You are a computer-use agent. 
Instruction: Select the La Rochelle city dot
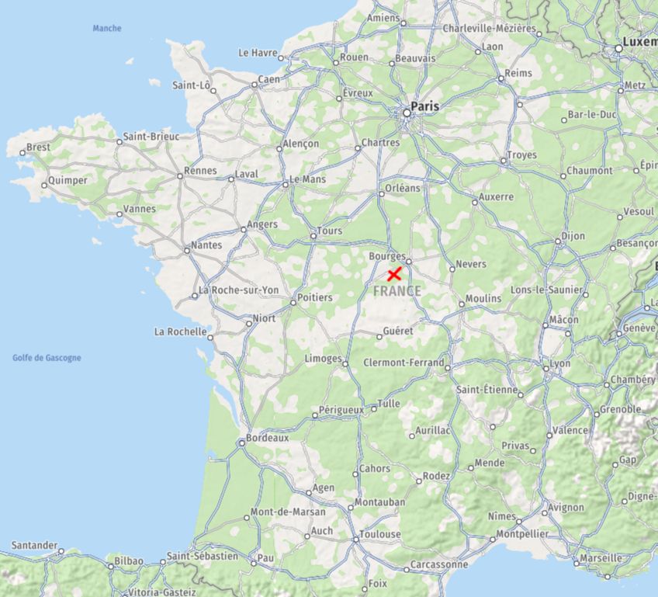tap(210, 338)
